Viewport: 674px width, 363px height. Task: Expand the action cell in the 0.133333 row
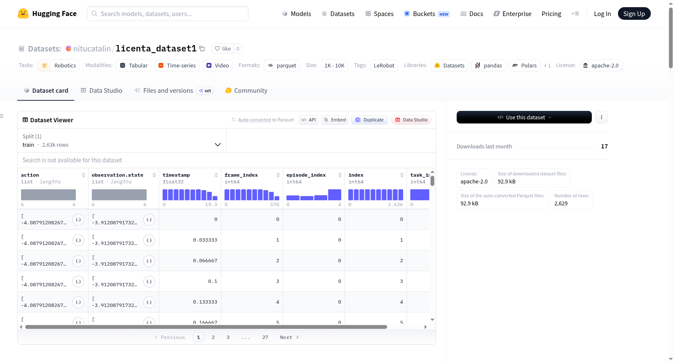coord(78,302)
